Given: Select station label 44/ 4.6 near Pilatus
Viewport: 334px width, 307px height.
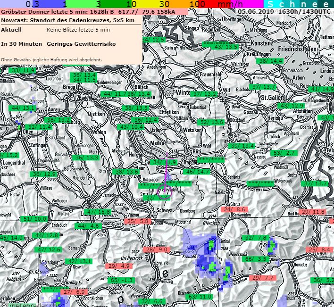Looking at the screenshot, I should [88, 226].
